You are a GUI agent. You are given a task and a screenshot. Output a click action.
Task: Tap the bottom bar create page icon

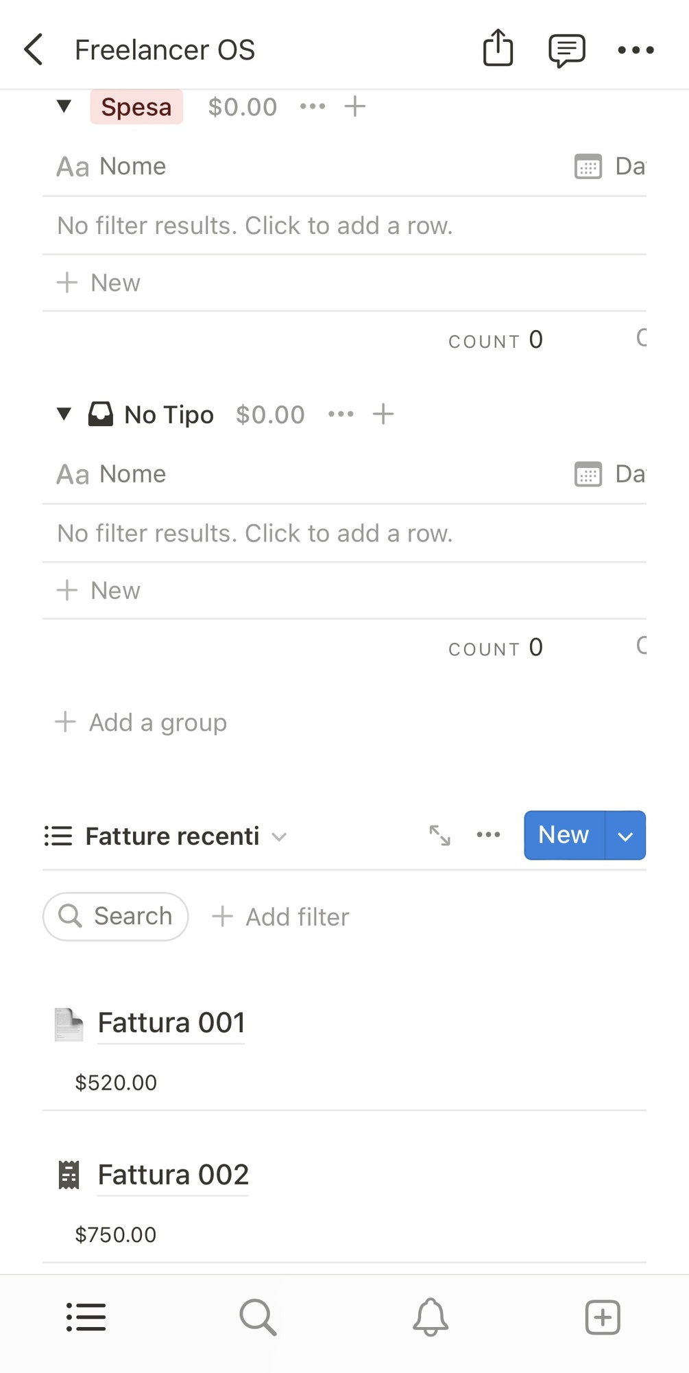[603, 1317]
